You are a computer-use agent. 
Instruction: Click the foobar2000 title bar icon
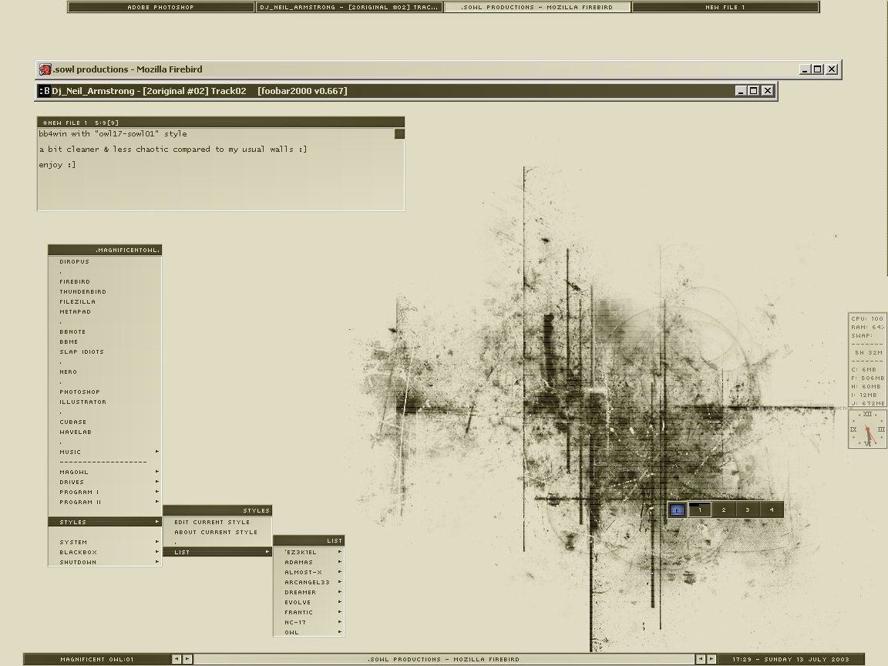pyautogui.click(x=44, y=91)
